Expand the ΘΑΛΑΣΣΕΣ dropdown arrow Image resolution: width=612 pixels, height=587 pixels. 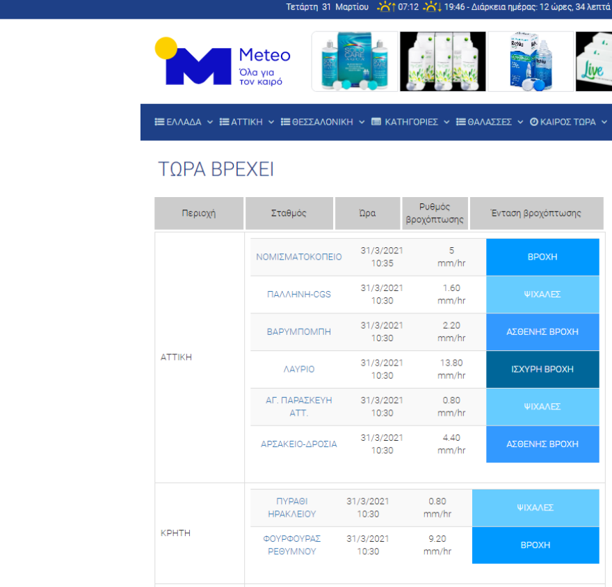pos(520,122)
